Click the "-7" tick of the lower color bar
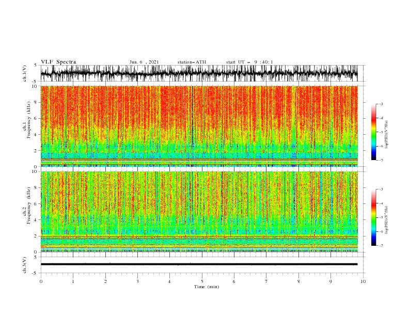The image size is (409, 316). [381, 245]
